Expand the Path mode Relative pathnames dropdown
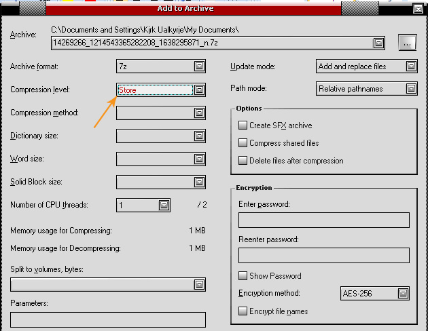Viewport: 428px width, 331px height. (x=410, y=89)
